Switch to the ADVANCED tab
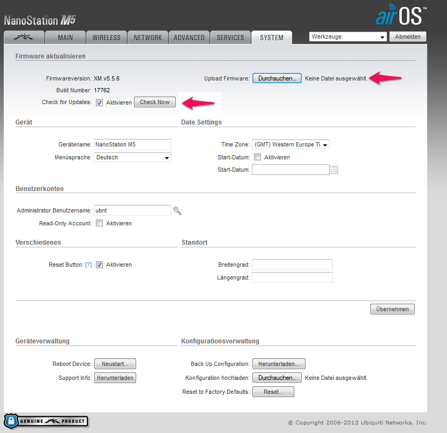This screenshot has height=433, width=447. (x=189, y=38)
